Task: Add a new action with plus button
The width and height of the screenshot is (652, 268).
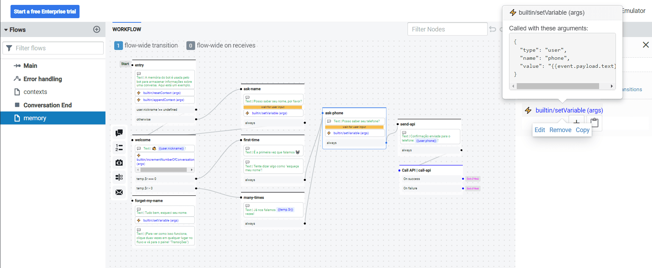Action: coord(576,122)
